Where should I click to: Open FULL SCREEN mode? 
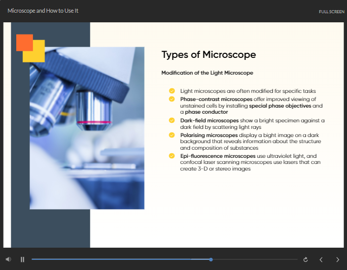(331, 12)
